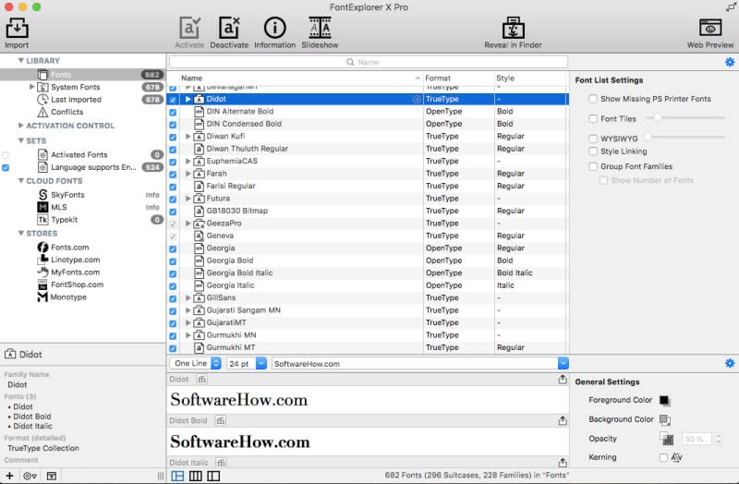Enable the Style Linking checkbox
Viewport: 739px width, 484px height.
coord(593,151)
